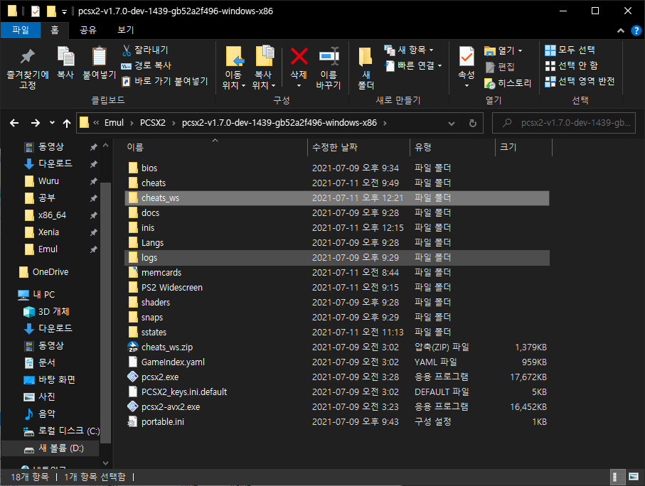Open the File tab
Screen dimensions: 645x486
click(21, 30)
